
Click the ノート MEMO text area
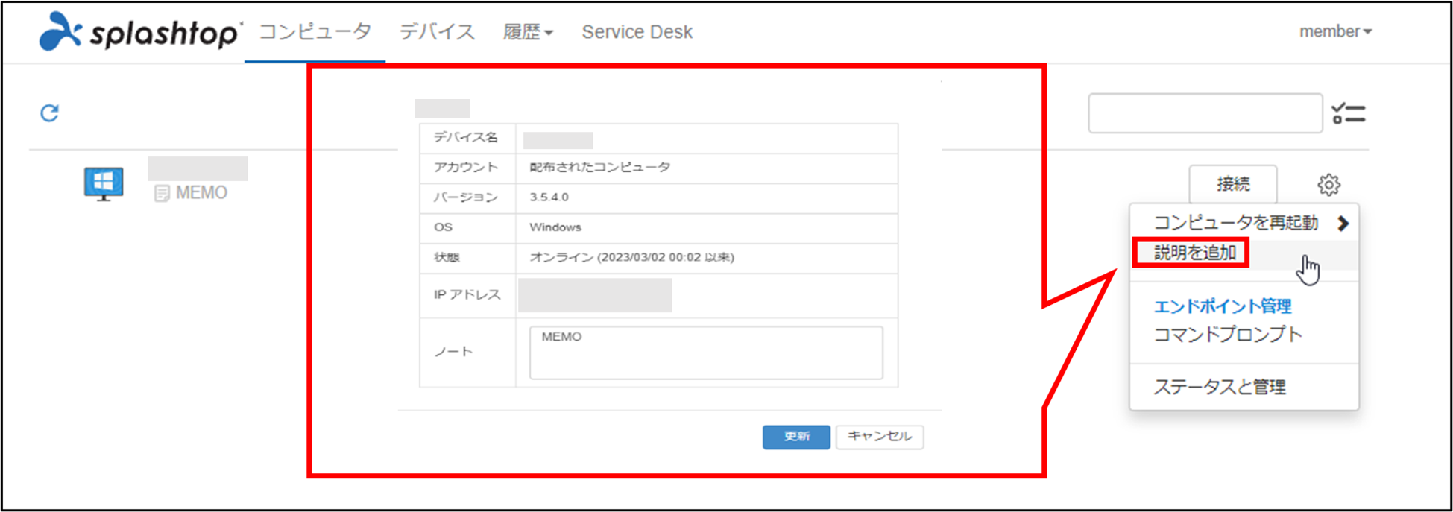pos(706,353)
